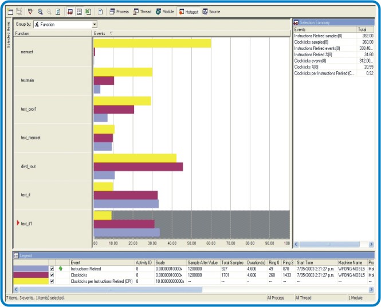Image resolution: width=381 pixels, height=307 pixels.
Task: Click test_if's blue Instructions Retired bar
Action: (126, 204)
